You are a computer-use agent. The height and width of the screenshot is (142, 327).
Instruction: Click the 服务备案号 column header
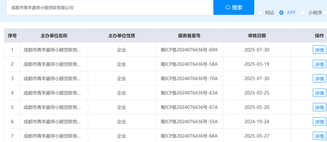coord(189,36)
